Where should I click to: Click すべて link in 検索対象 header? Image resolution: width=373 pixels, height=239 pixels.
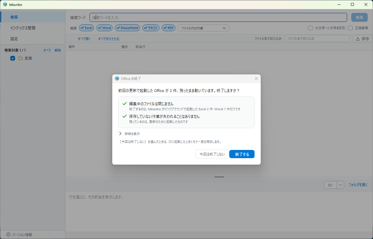(x=47, y=50)
